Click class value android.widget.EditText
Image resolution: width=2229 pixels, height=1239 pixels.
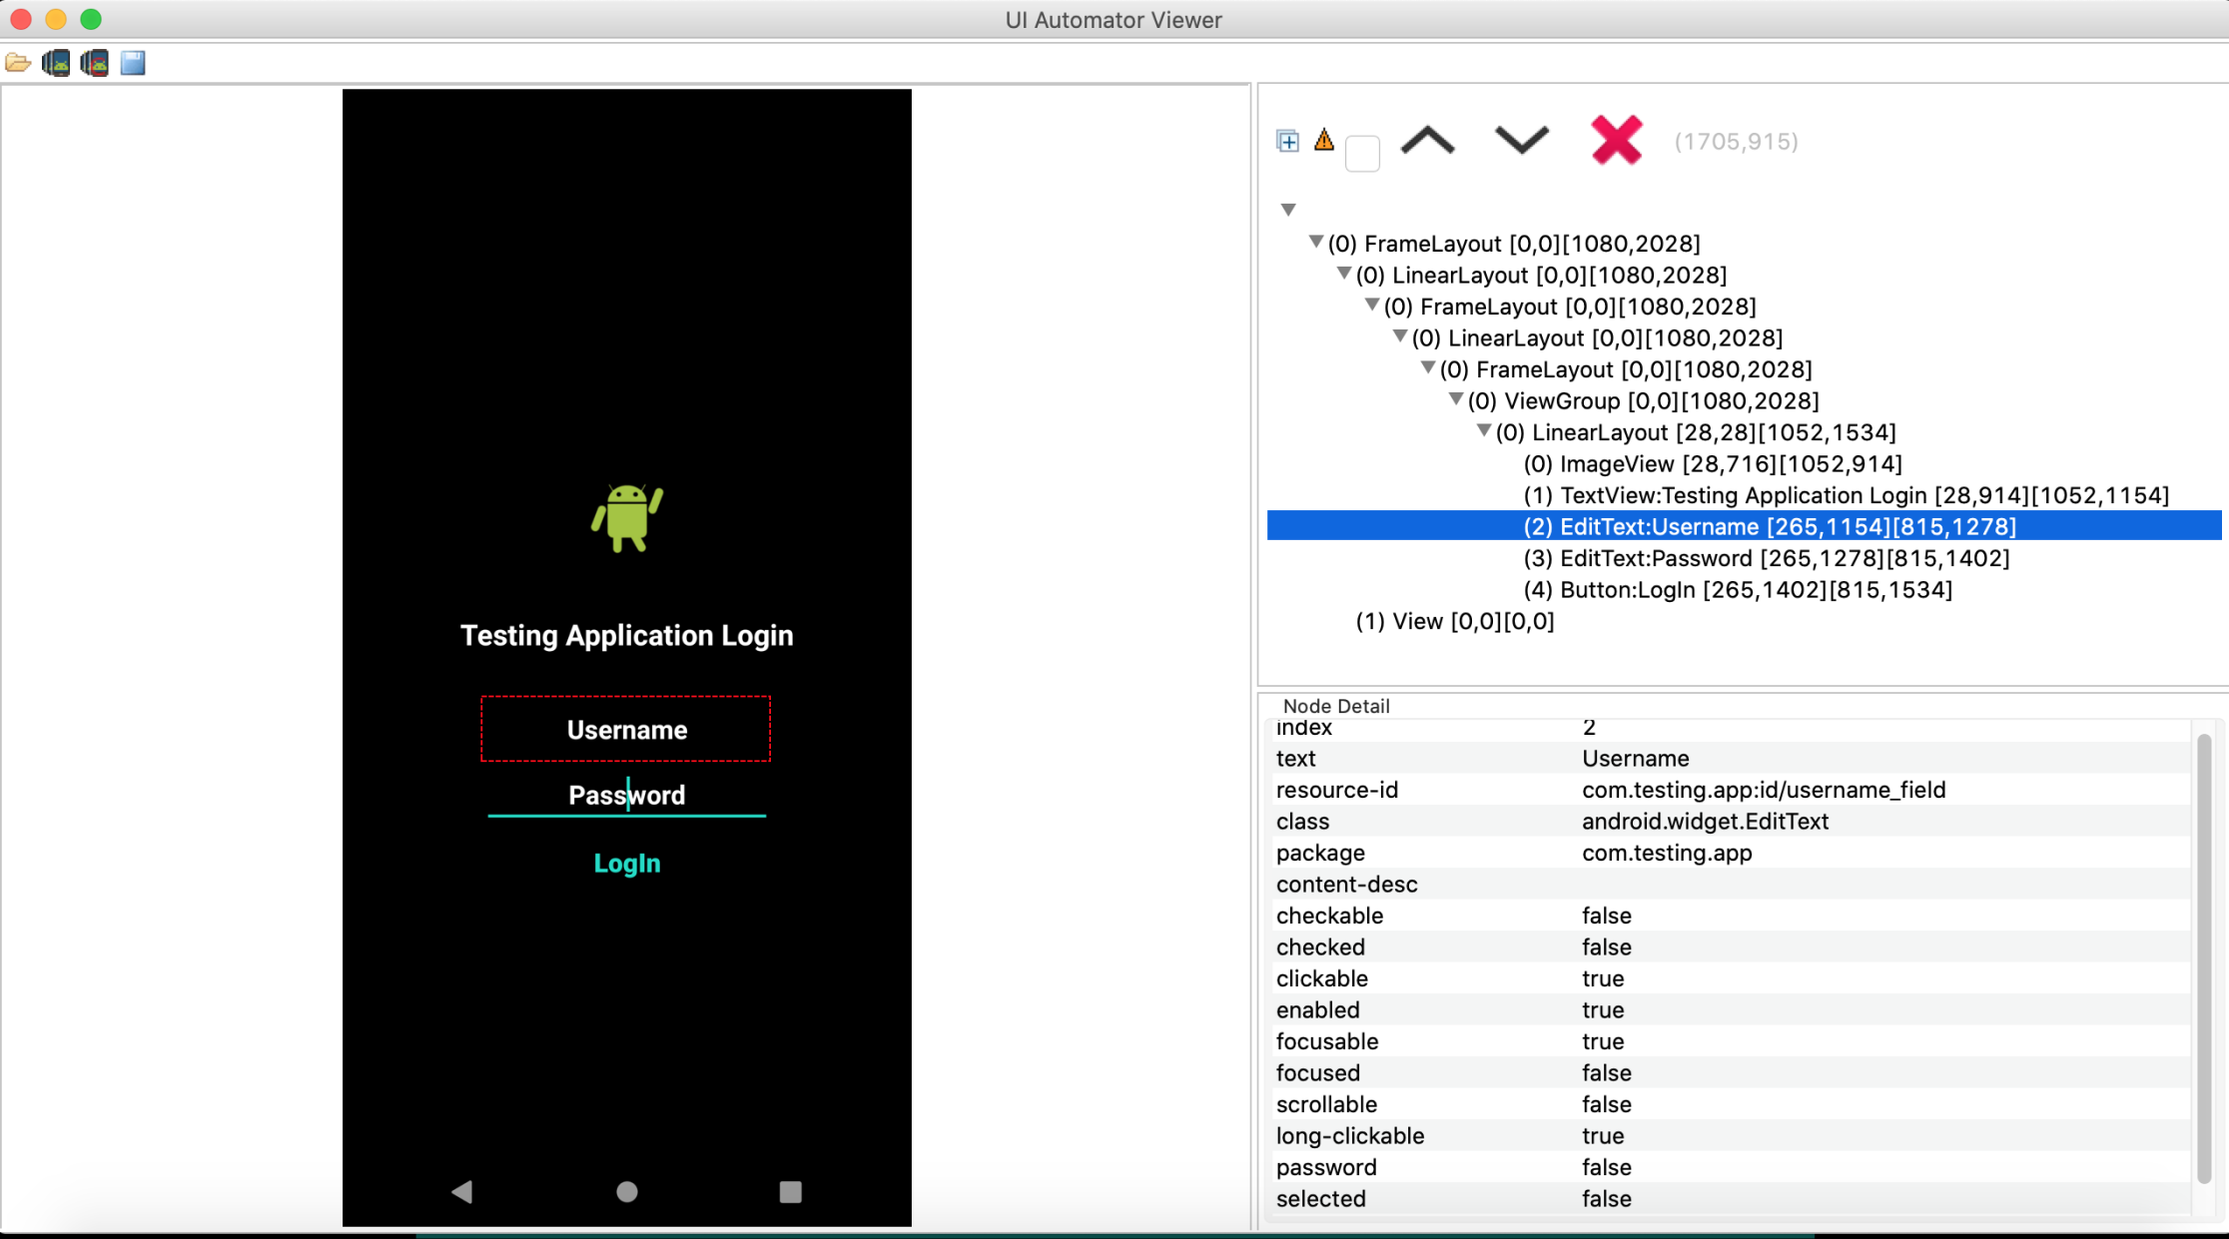point(1705,822)
